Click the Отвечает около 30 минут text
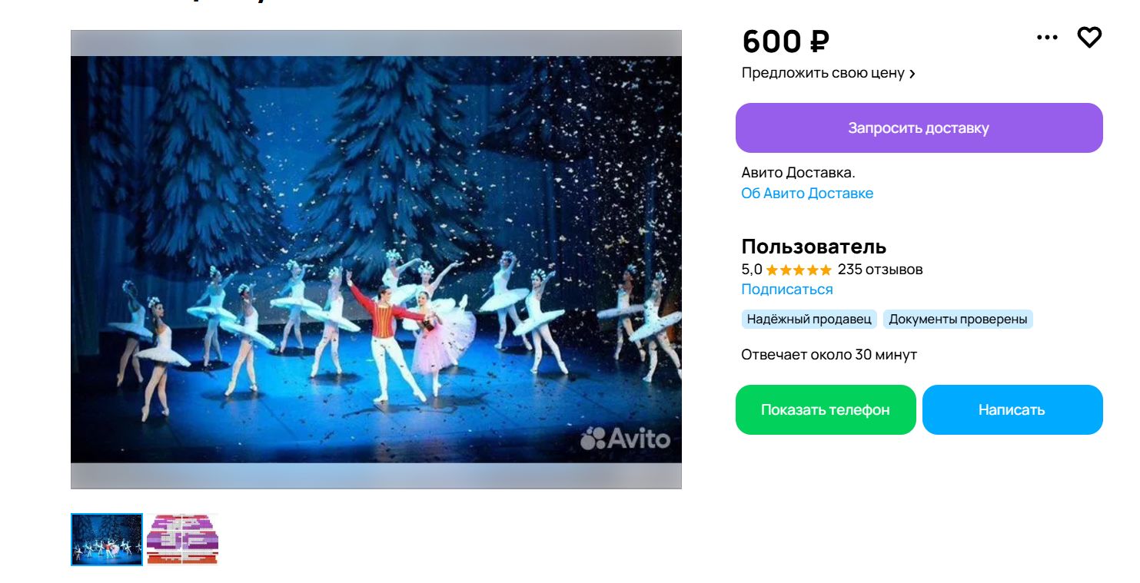 pyautogui.click(x=829, y=355)
